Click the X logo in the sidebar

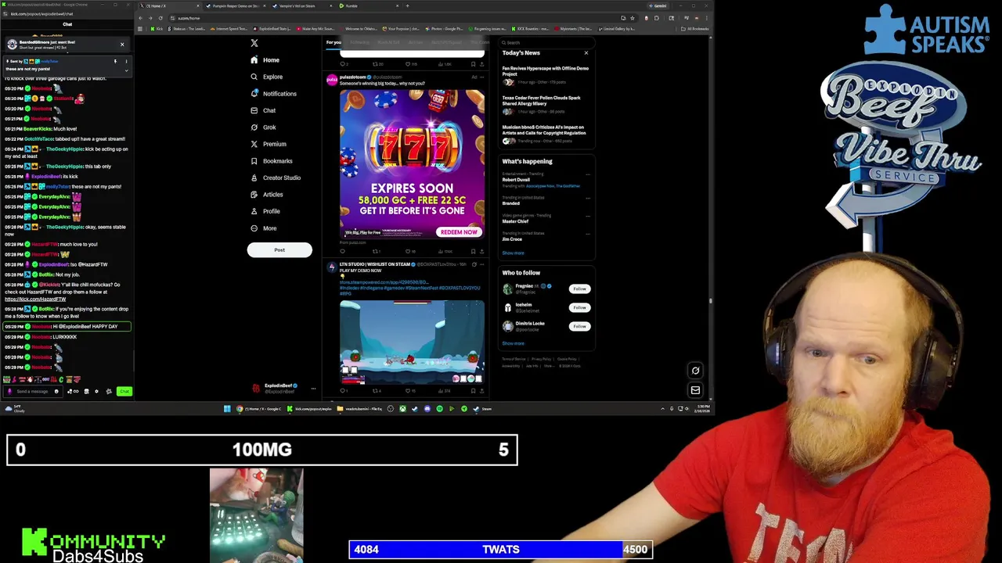coord(254,43)
